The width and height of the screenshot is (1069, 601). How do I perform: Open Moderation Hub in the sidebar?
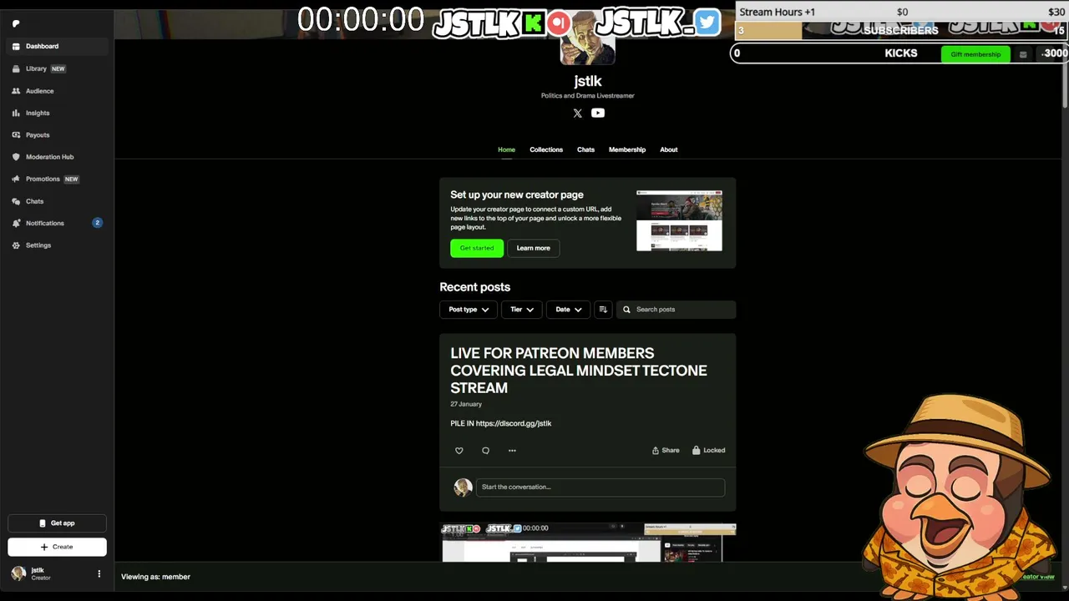tap(57, 157)
